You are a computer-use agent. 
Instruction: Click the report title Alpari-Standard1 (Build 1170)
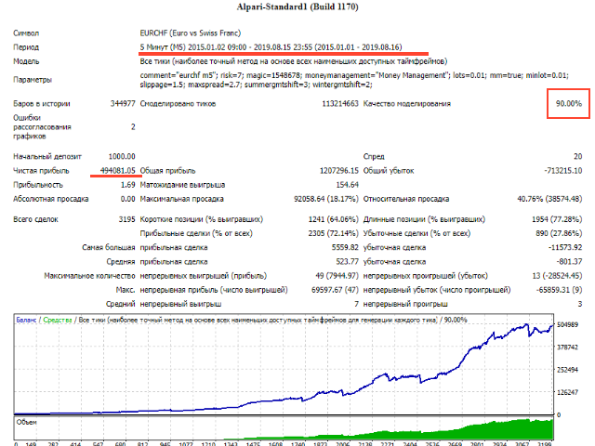click(297, 7)
